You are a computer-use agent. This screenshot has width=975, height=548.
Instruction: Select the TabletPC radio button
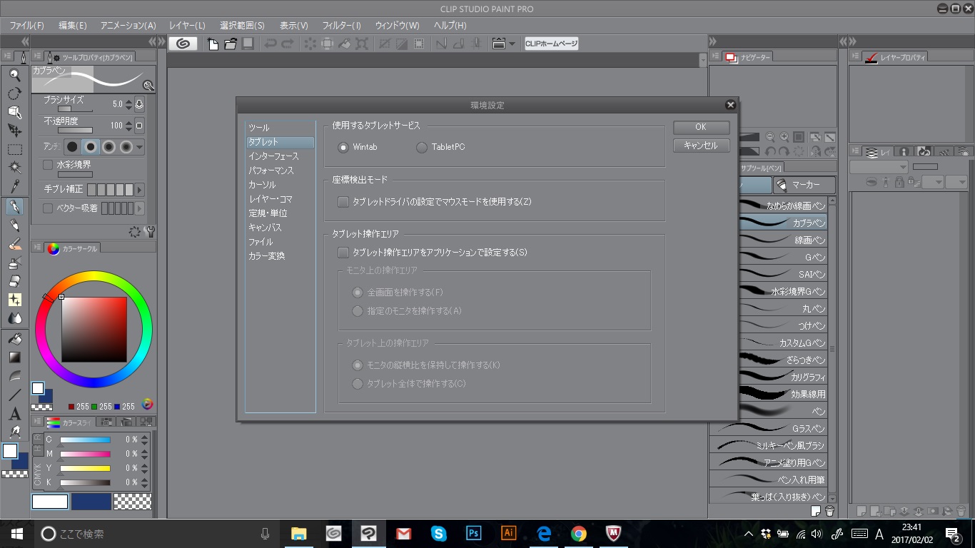coord(422,148)
